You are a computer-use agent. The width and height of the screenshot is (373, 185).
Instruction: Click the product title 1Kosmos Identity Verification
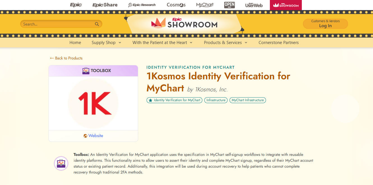tap(218, 82)
